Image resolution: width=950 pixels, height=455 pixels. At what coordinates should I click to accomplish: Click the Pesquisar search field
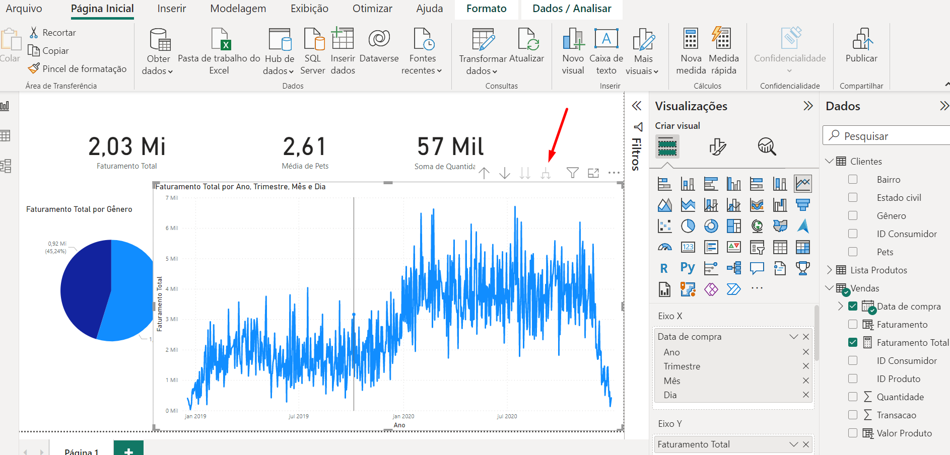tap(887, 136)
